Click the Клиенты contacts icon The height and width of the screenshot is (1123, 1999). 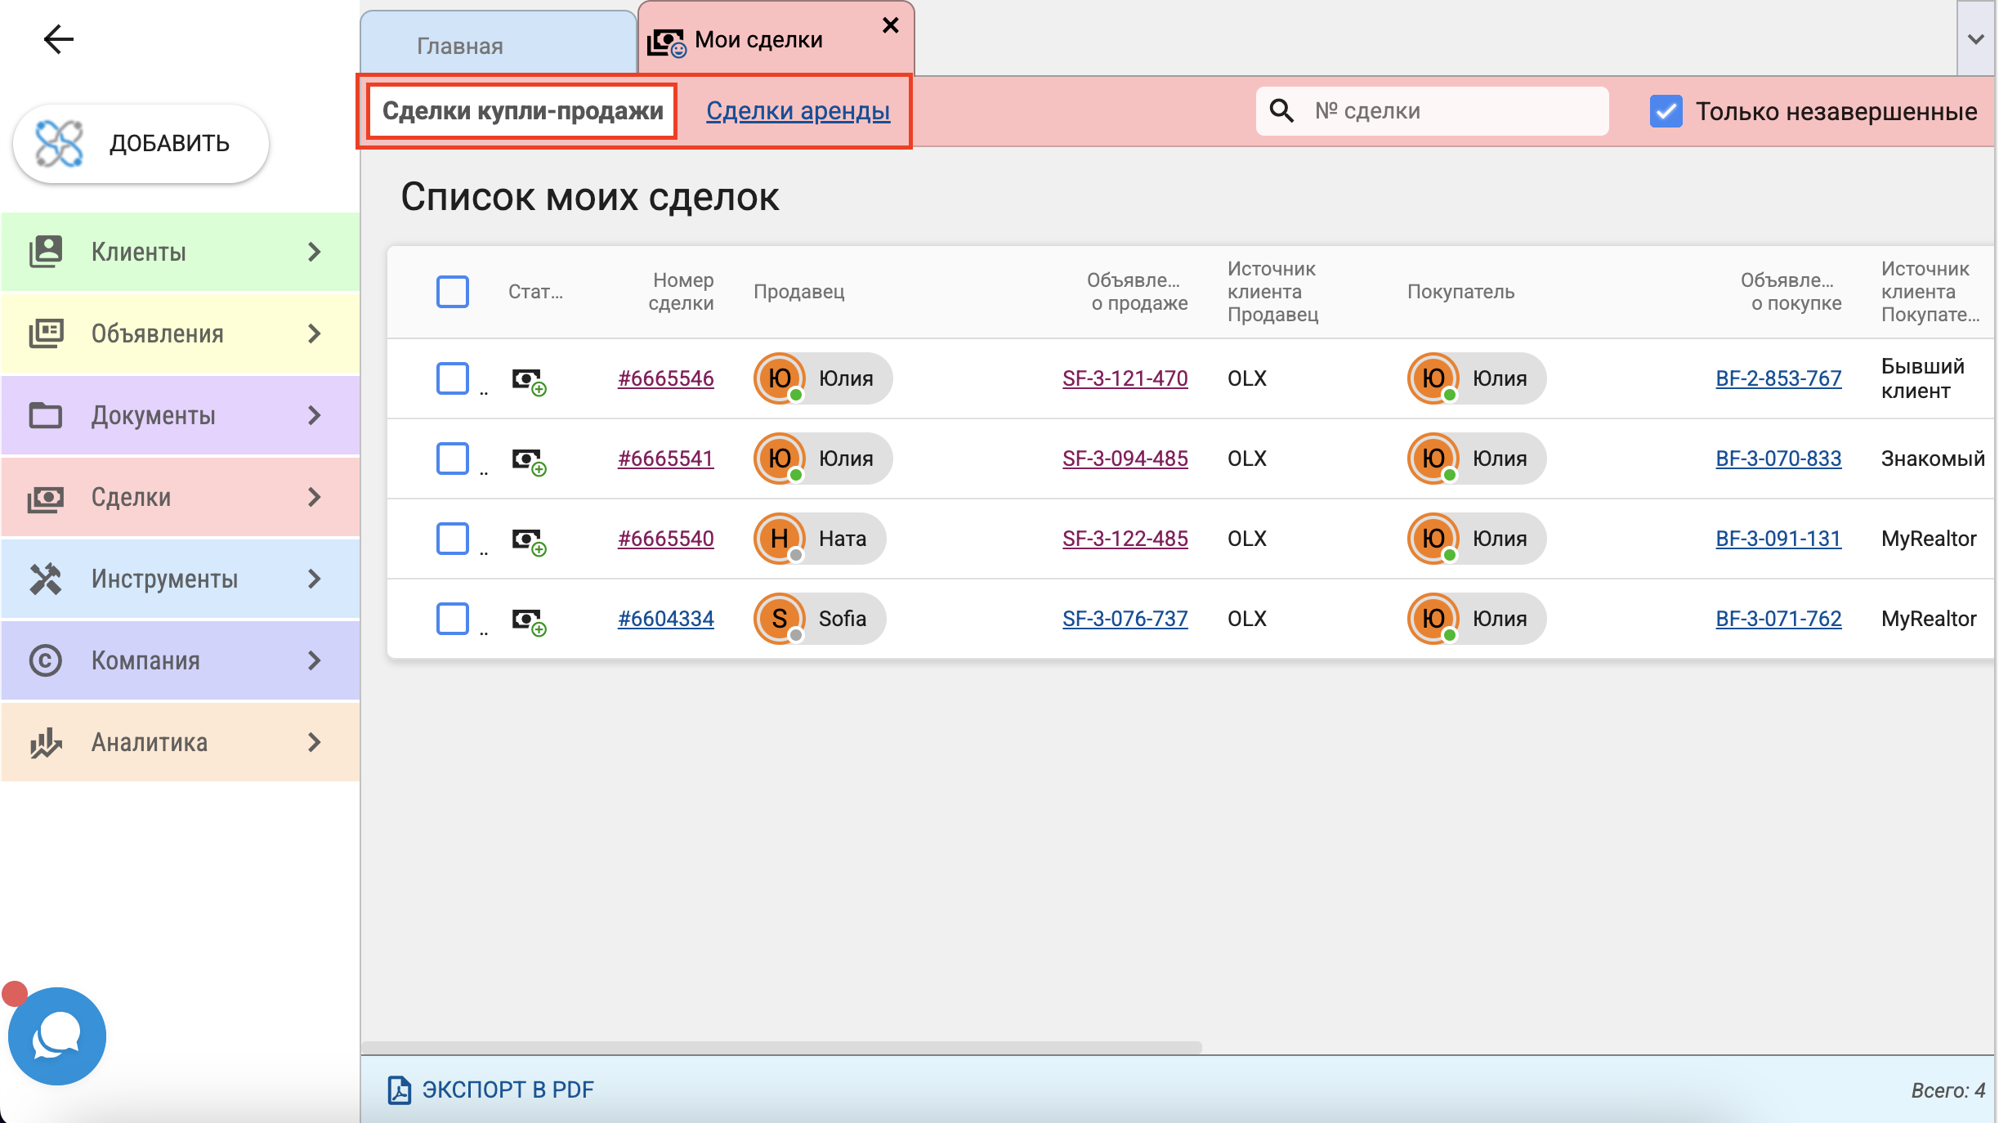tap(46, 252)
